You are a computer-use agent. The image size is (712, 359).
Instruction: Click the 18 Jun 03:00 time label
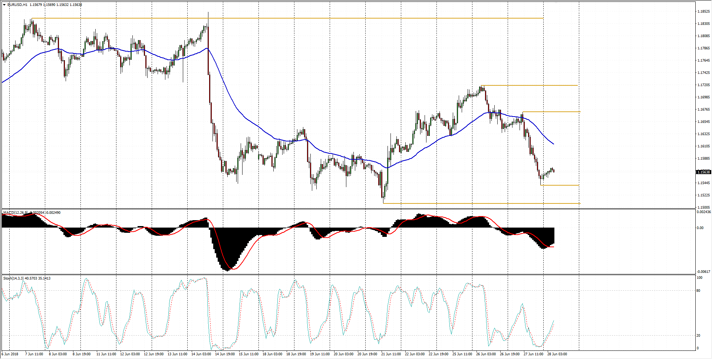[272, 354]
